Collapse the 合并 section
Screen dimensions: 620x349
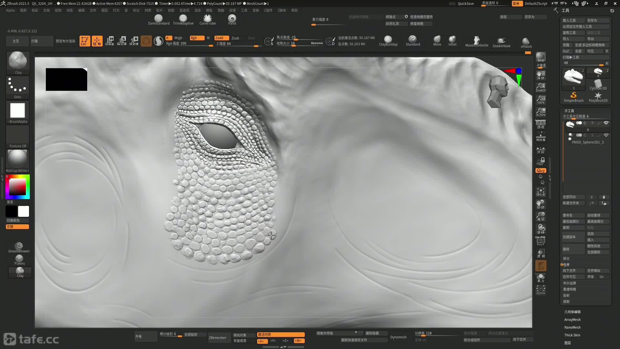click(566, 265)
